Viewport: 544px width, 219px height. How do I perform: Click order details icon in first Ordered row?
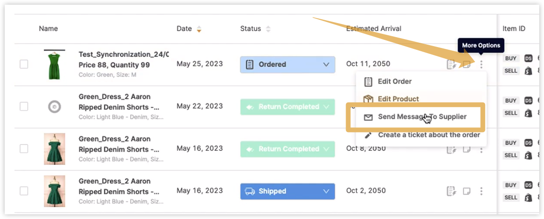coord(451,64)
